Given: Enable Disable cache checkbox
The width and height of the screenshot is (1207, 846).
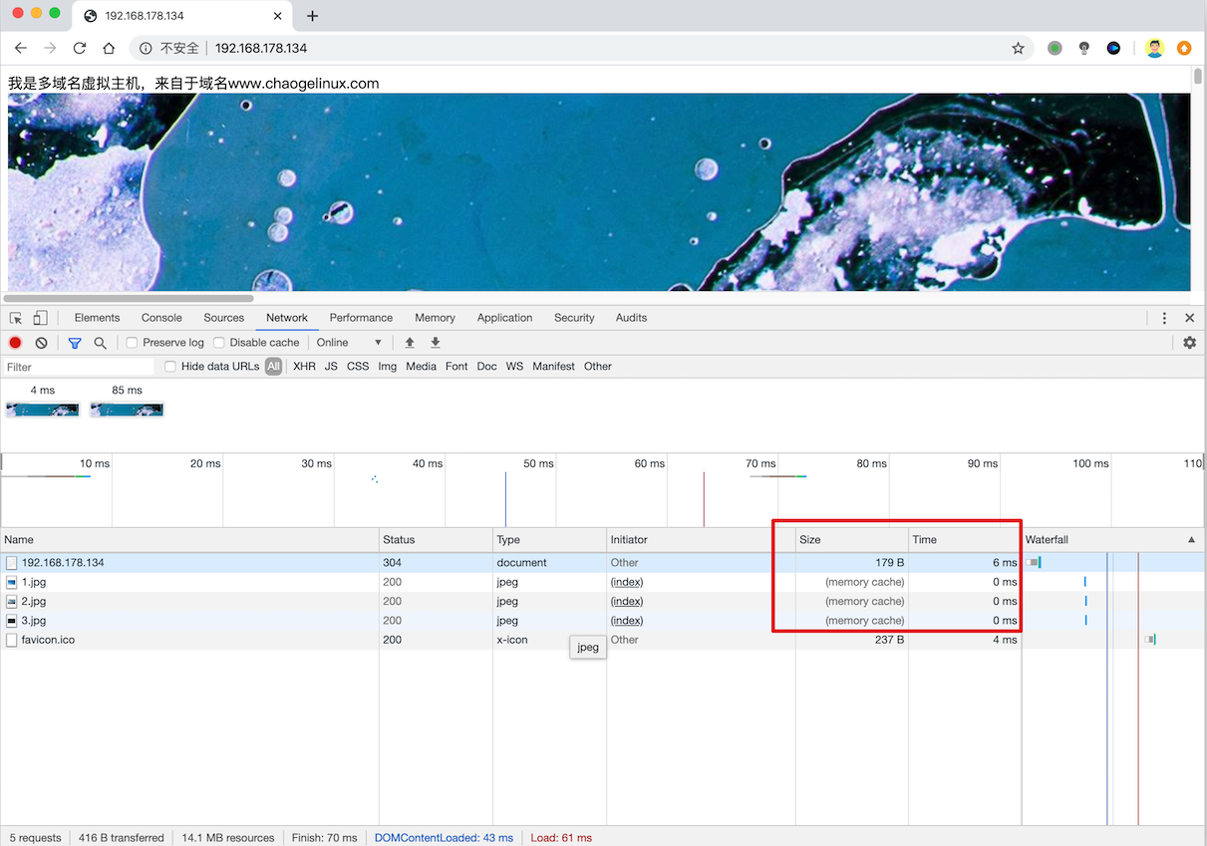Looking at the screenshot, I should point(219,343).
